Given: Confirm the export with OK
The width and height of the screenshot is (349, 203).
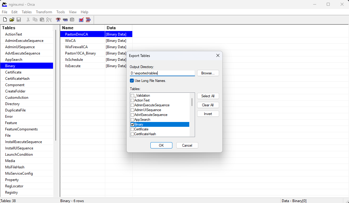Looking at the screenshot, I should coord(161,145).
